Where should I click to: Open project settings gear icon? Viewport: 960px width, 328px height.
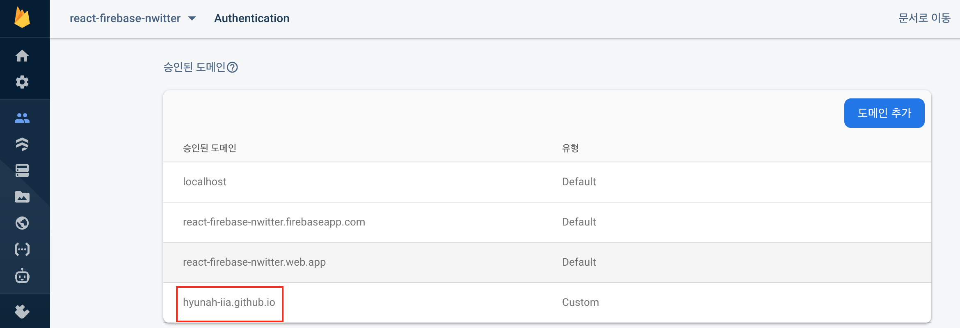point(22,82)
